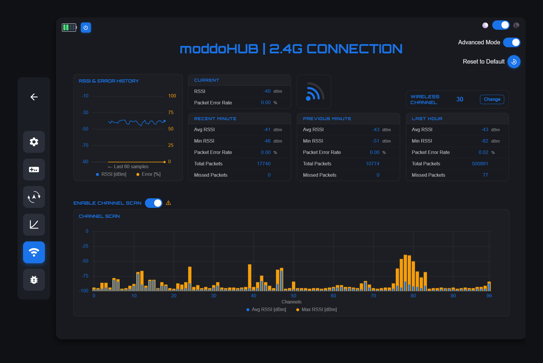Click the blue RSSI history line graph
The image size is (543, 363).
pos(137,123)
